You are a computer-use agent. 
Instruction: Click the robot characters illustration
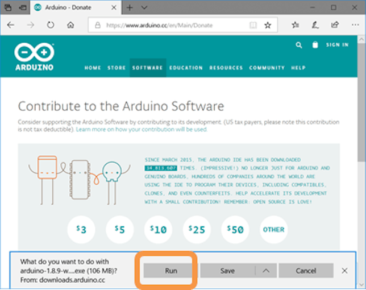point(80,180)
